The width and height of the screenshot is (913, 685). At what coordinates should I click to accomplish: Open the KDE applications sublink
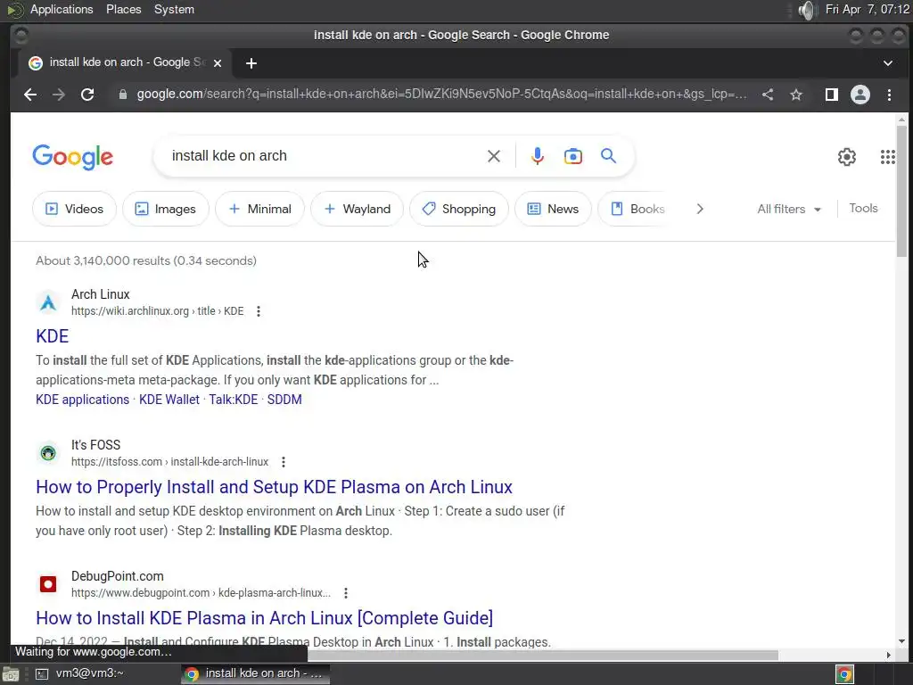(83, 400)
